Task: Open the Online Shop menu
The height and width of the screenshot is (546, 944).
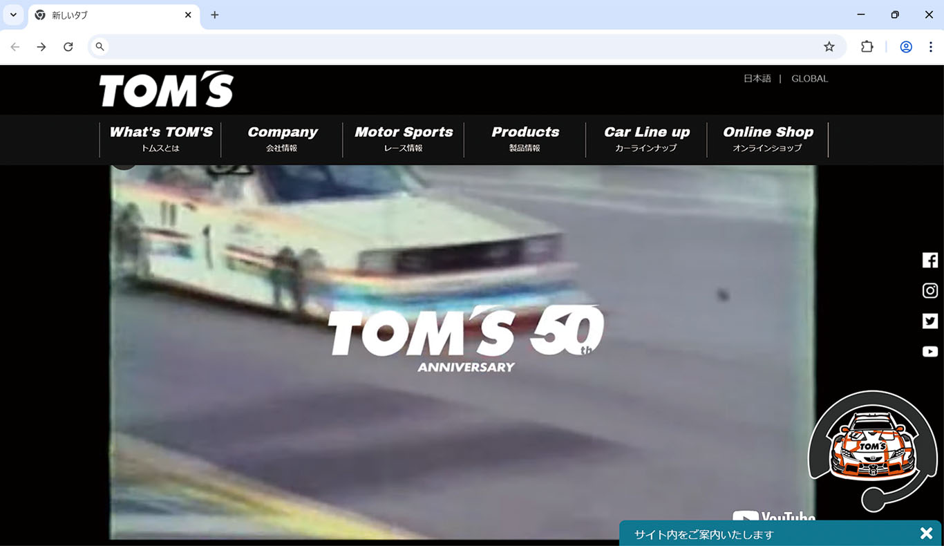Action: pyautogui.click(x=768, y=140)
